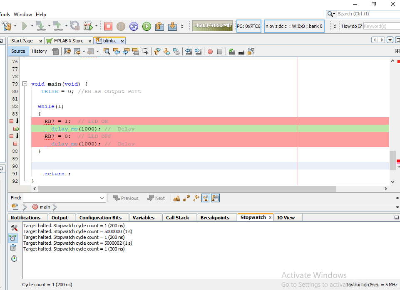Expand chevron after main breadcrumb
400x290 pixels.
(x=55, y=207)
